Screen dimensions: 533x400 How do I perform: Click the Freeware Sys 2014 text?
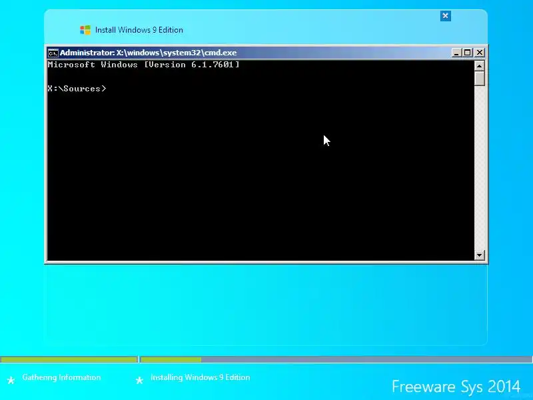click(x=456, y=387)
